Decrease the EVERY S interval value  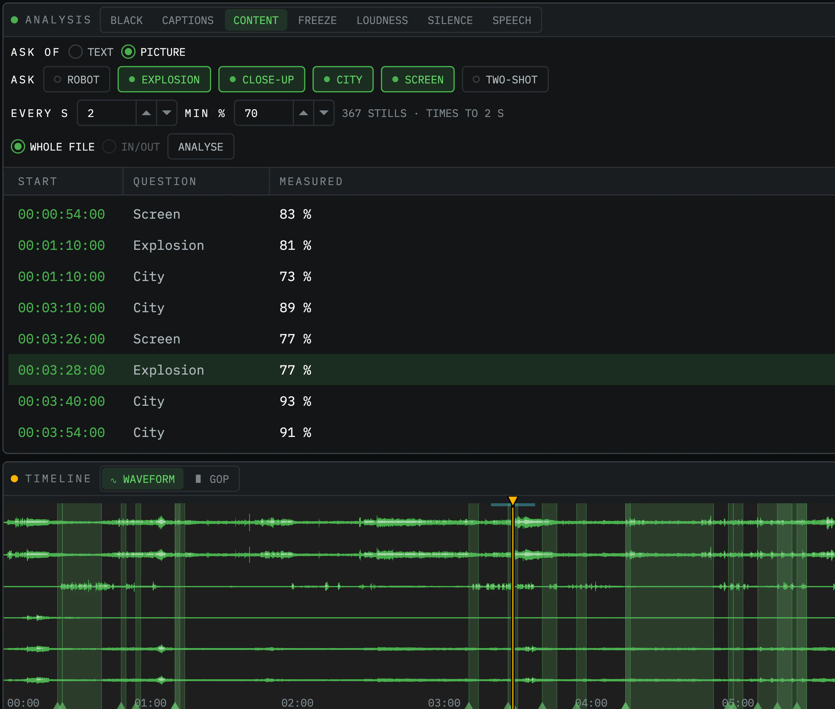click(167, 113)
